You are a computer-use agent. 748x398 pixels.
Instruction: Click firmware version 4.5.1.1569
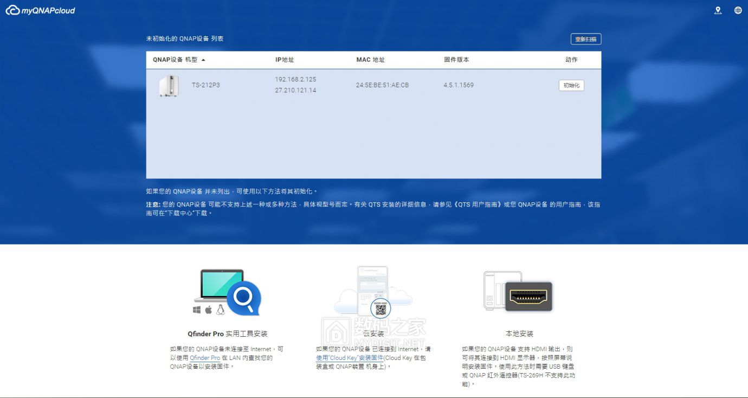pyautogui.click(x=459, y=85)
